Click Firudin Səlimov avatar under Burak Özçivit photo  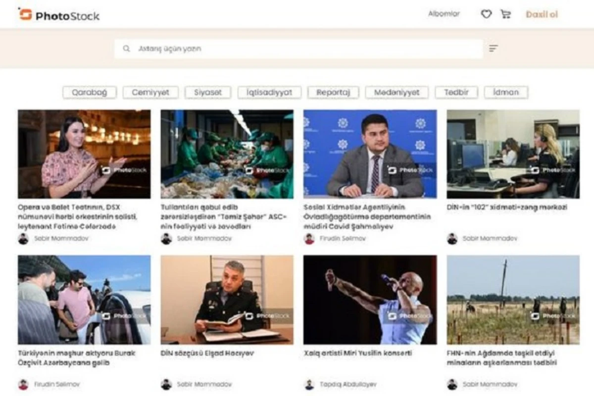(23, 385)
